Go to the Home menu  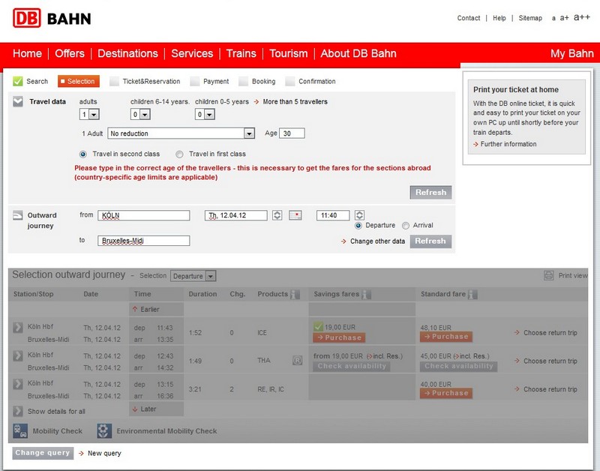pos(27,53)
